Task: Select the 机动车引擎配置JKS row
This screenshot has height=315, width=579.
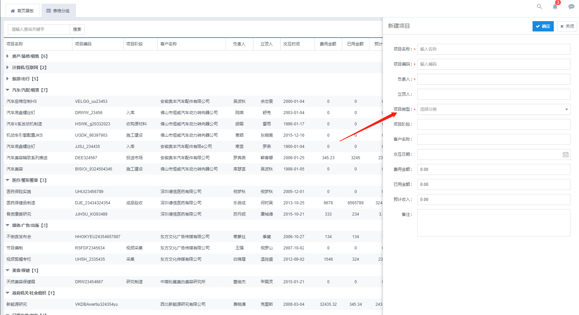Action: tap(193, 135)
